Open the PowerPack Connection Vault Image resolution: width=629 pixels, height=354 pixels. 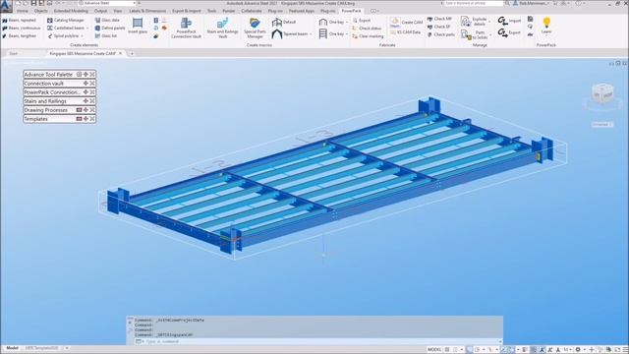tap(186, 29)
